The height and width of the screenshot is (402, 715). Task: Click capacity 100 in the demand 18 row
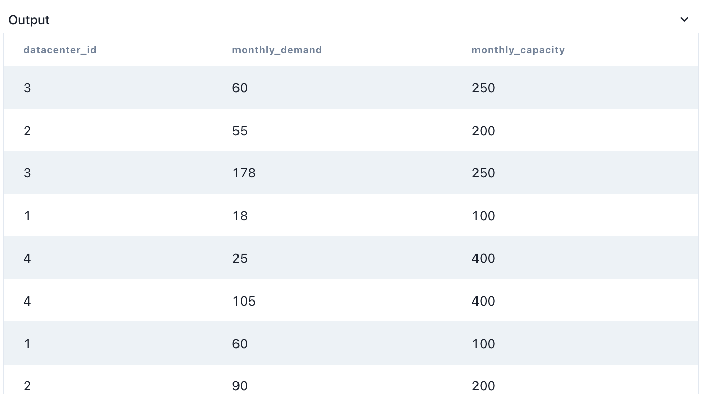483,216
